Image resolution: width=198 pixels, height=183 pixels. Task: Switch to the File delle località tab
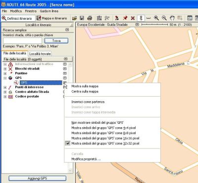(x=15, y=53)
